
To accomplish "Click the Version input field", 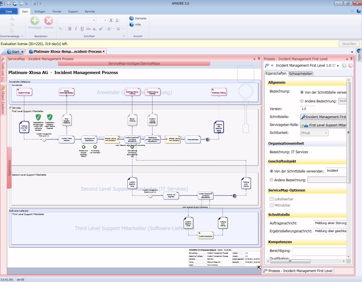I will 307,109.
